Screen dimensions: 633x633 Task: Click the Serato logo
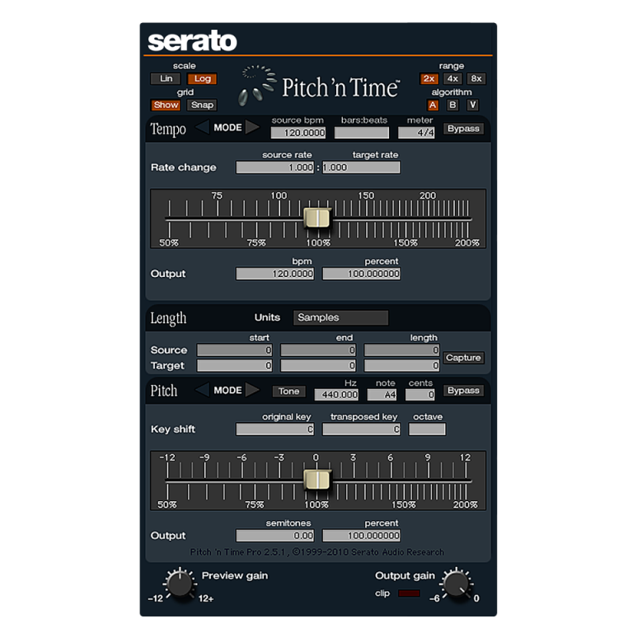192,40
